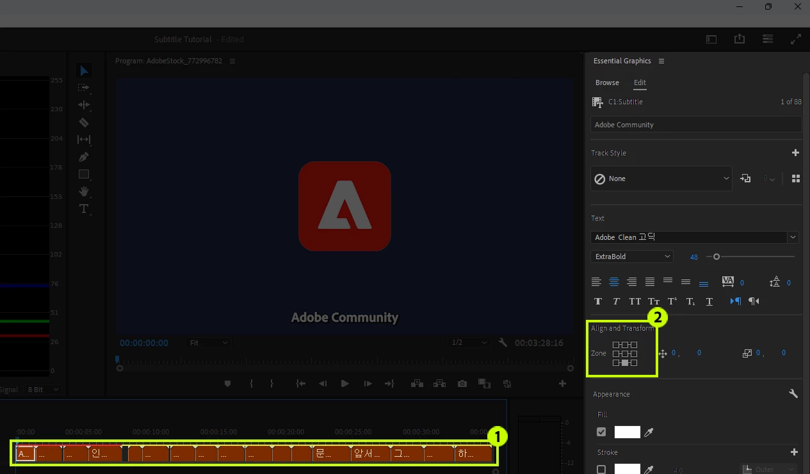Select the 앞서 caption clip in timeline

click(x=371, y=454)
